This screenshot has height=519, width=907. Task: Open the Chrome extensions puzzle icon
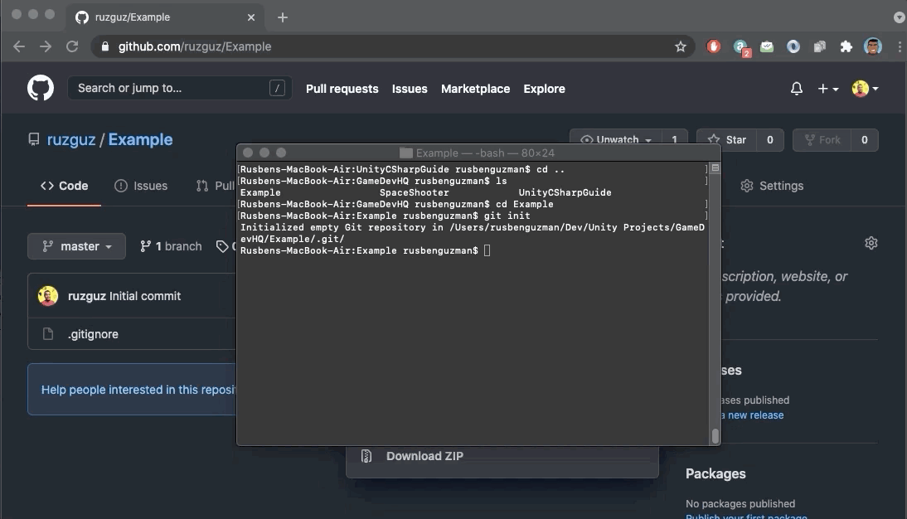point(846,46)
